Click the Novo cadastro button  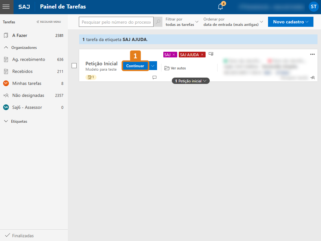coord(290,22)
